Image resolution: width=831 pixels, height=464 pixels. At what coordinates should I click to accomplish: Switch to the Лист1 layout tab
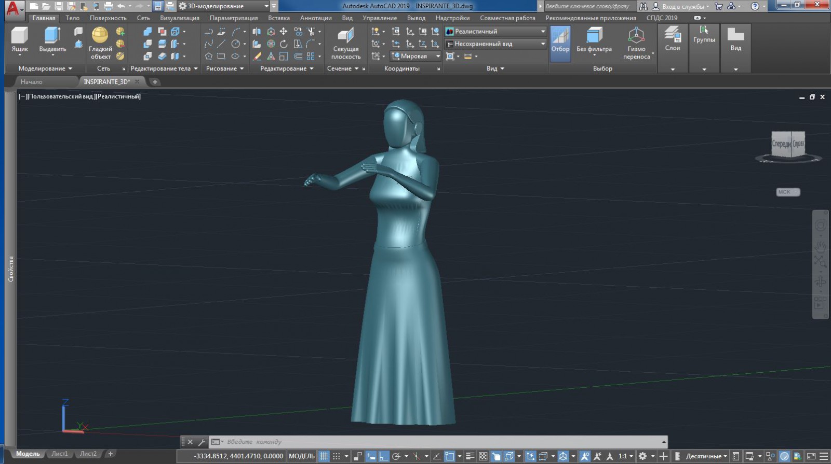point(60,454)
